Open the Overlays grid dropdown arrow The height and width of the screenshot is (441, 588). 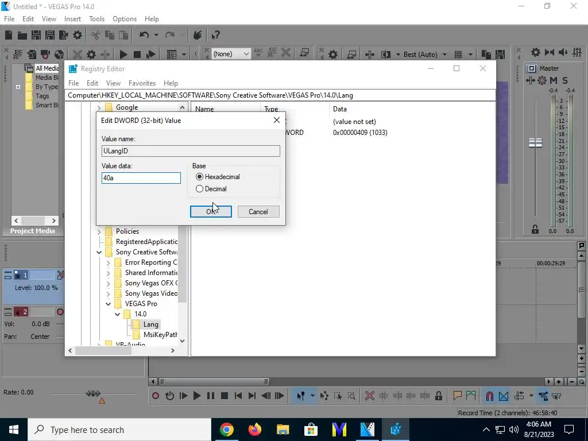[470, 55]
